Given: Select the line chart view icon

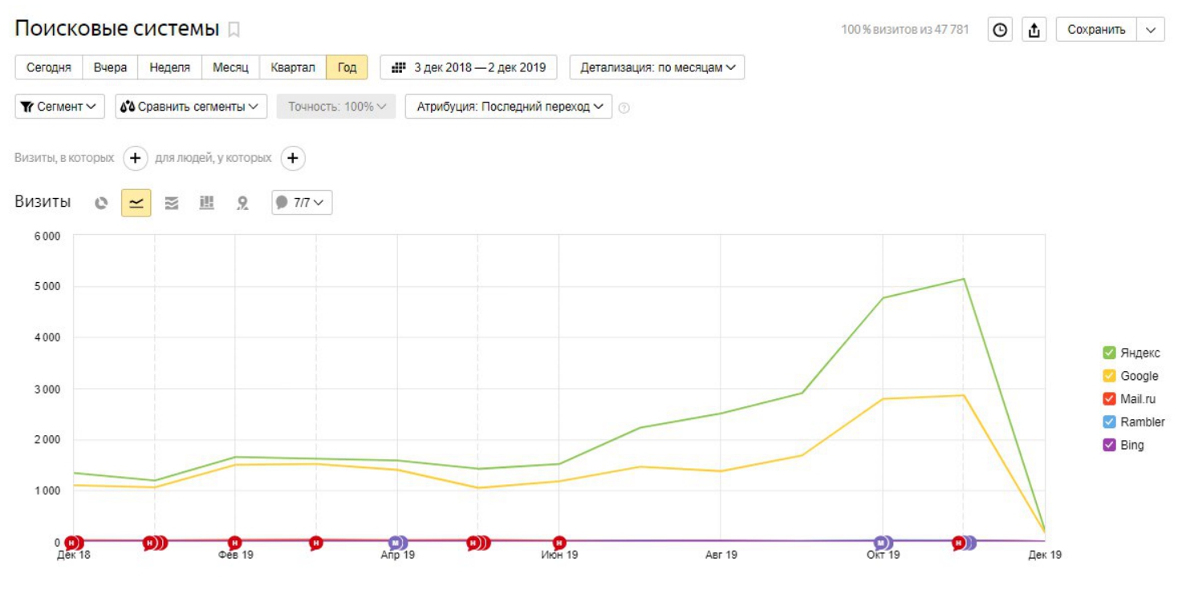Looking at the screenshot, I should tap(136, 204).
